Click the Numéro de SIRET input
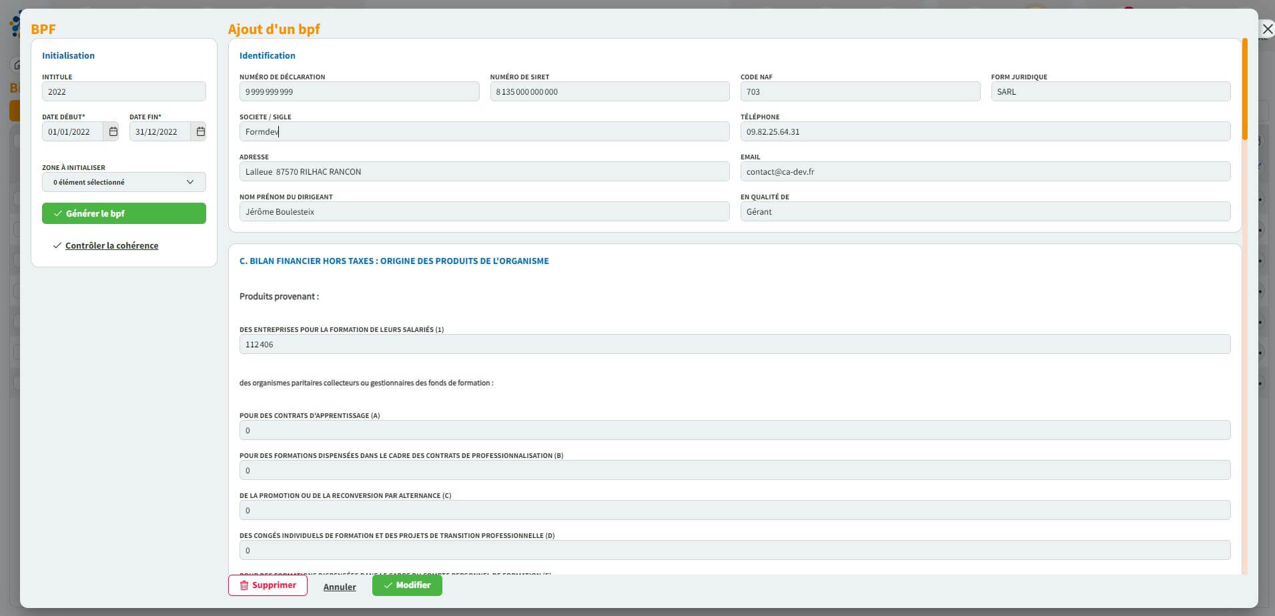 [609, 92]
